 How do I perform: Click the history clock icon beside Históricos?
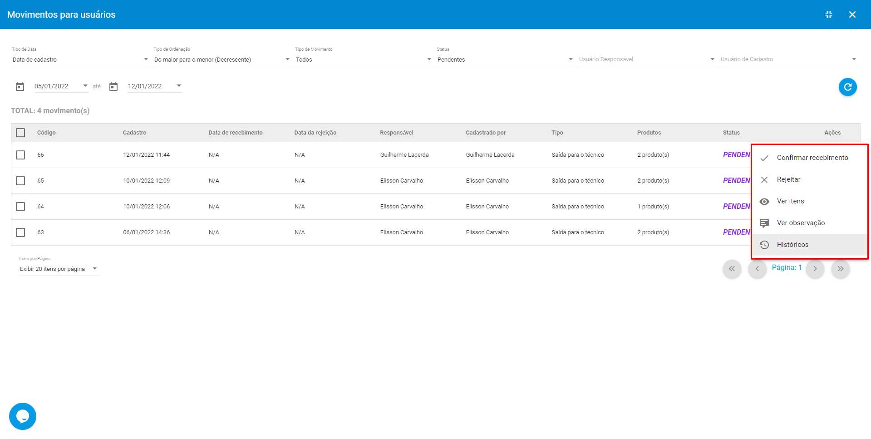click(764, 245)
